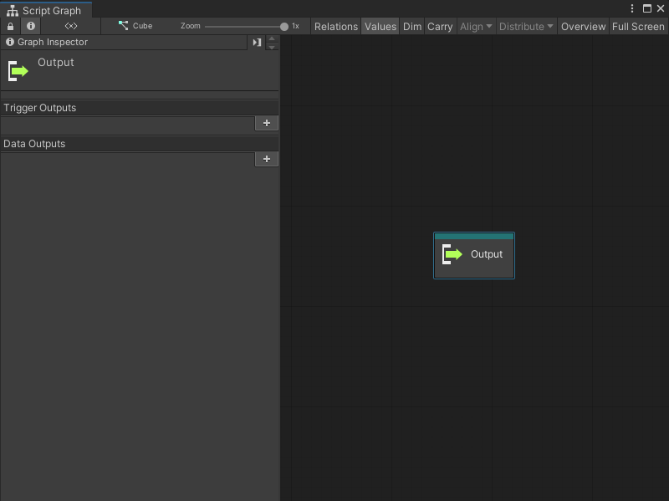The image size is (669, 501).
Task: Click the inspector stepper up arrow
Action: pos(271,38)
